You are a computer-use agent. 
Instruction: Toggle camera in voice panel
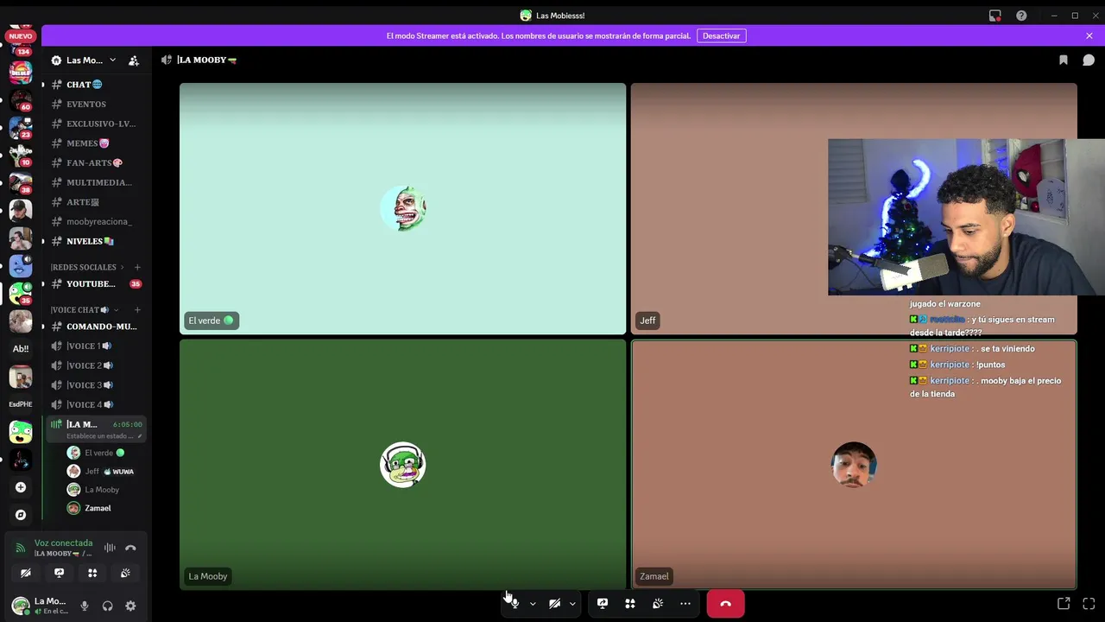26,573
